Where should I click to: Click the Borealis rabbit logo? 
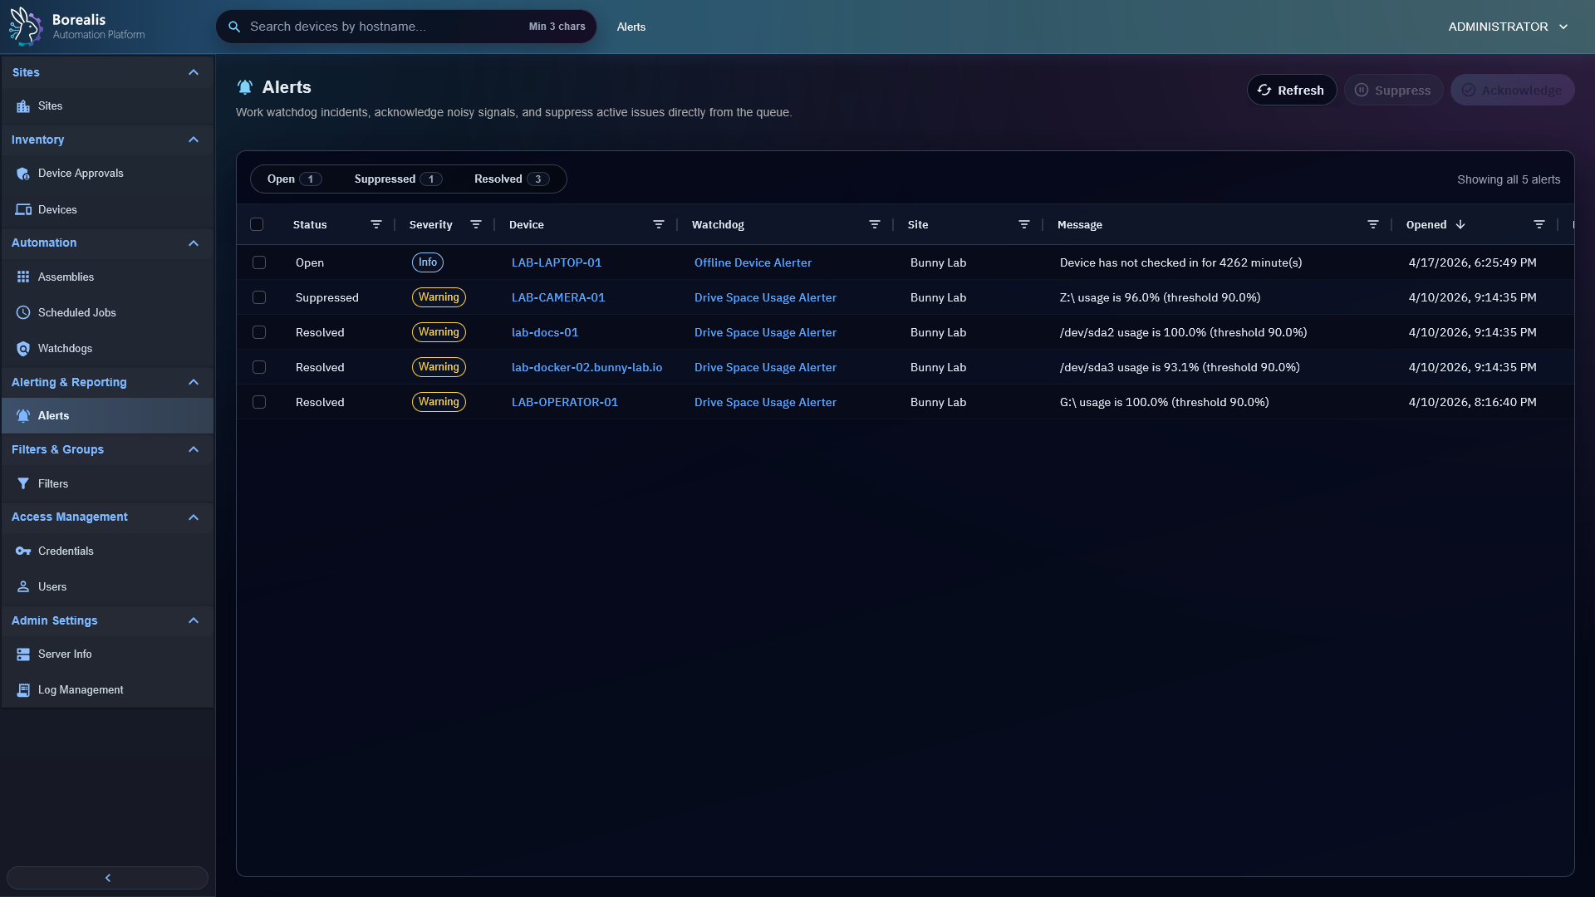point(25,27)
